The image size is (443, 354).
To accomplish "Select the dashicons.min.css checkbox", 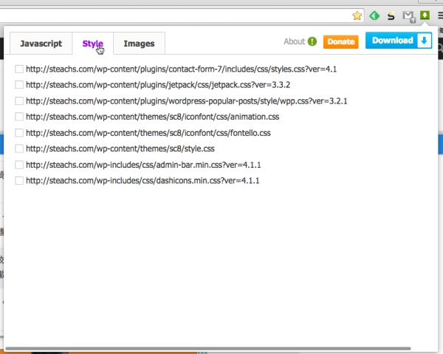I will (x=19, y=180).
